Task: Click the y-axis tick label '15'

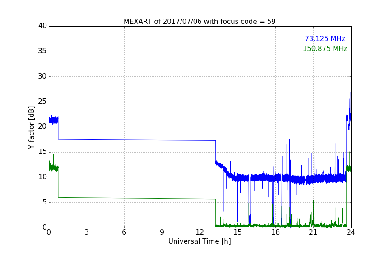Action: pyautogui.click(x=42, y=152)
